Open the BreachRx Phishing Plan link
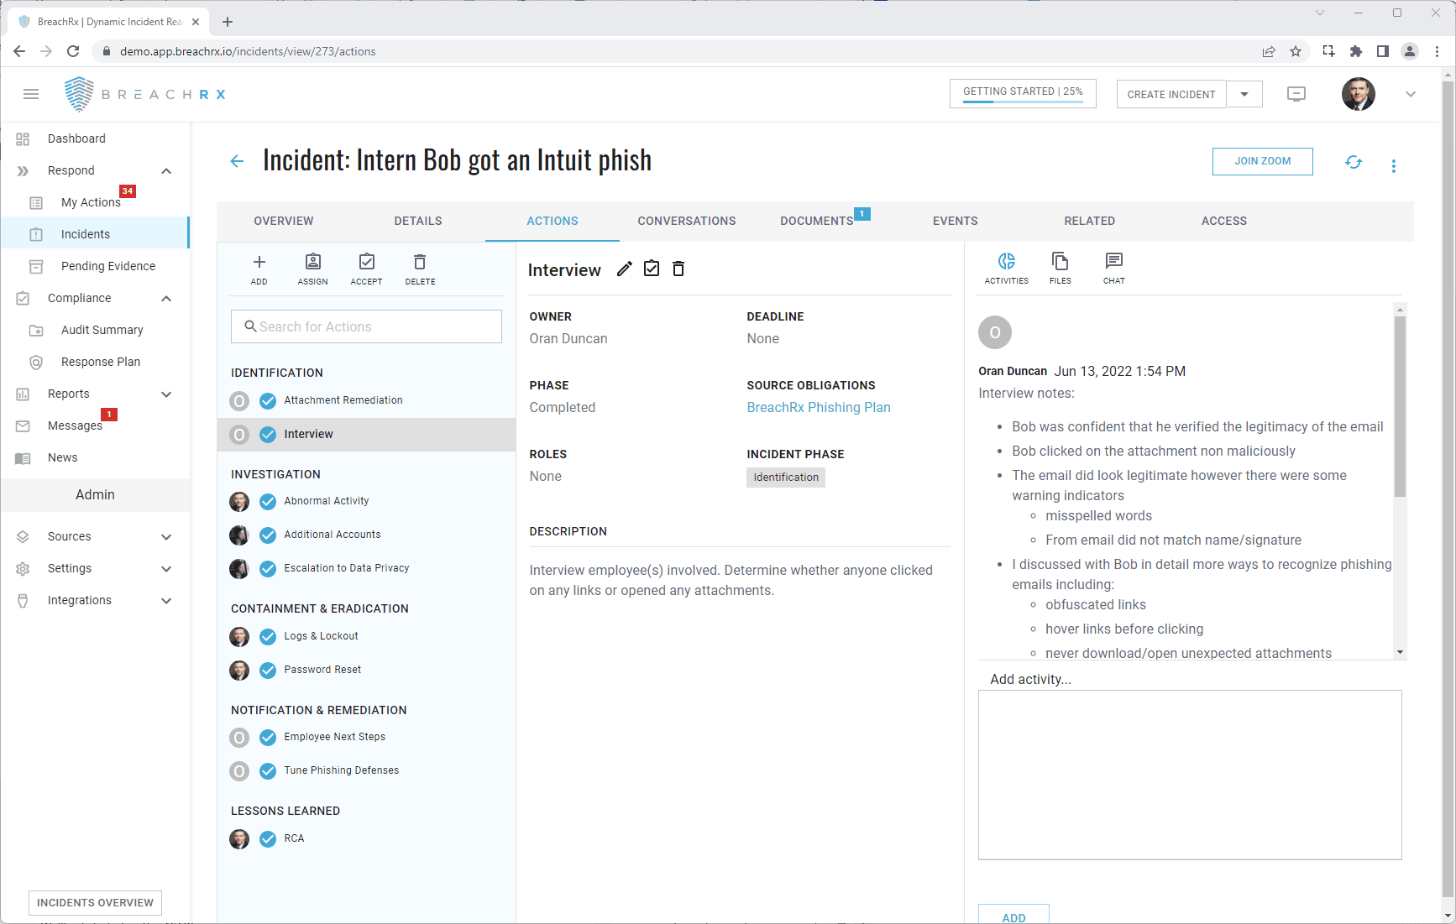Screen dimensions: 1456x924 click(818, 407)
